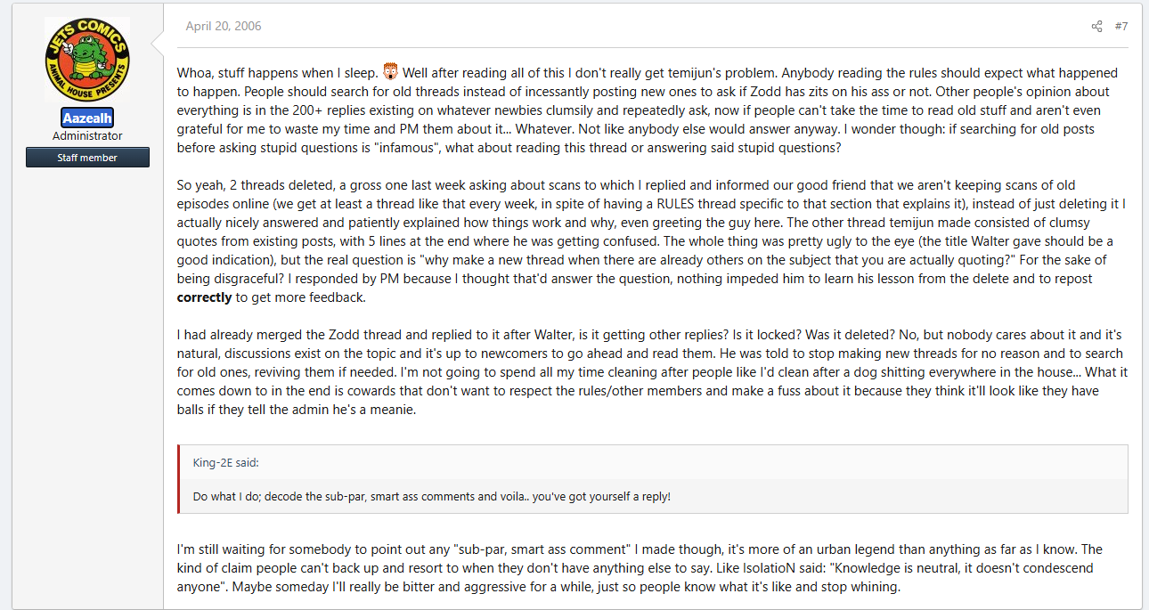Click the shocked face emoji

tap(390, 71)
